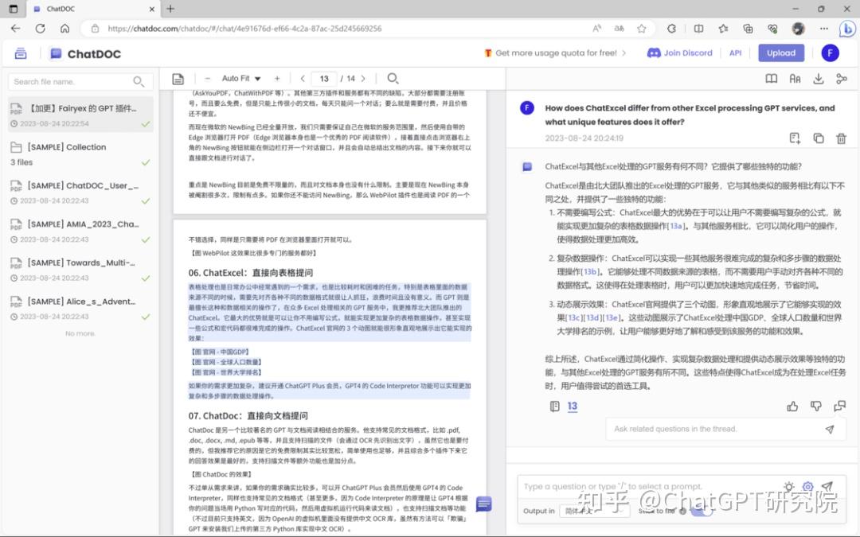The image size is (860, 537).
Task: Open the [SAMPLE] ChatDOC_User_ file
Action: coord(80,193)
